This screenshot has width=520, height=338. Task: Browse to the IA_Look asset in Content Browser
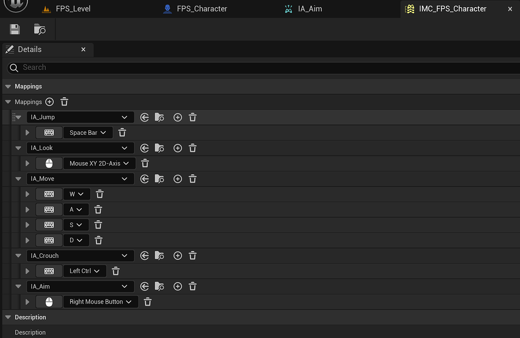(159, 148)
